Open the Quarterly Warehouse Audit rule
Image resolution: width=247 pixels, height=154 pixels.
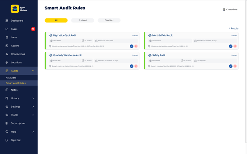click(67, 55)
